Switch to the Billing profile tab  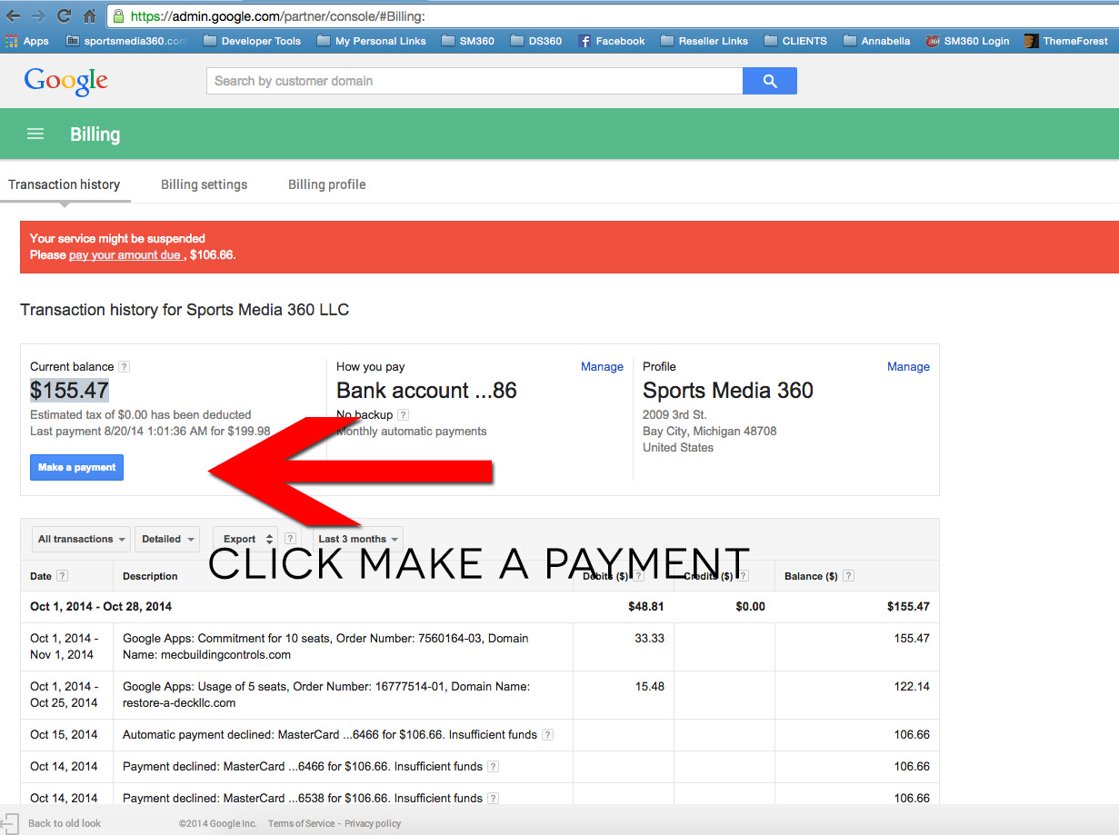pos(327,184)
